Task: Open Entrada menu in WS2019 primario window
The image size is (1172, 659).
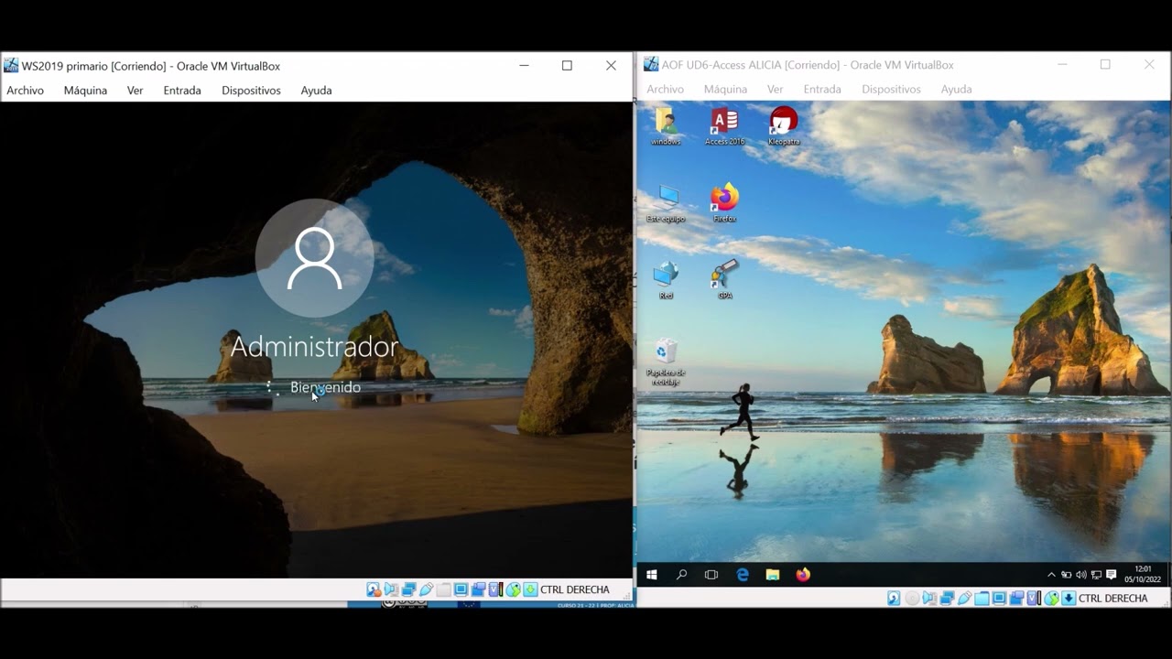Action: (182, 91)
